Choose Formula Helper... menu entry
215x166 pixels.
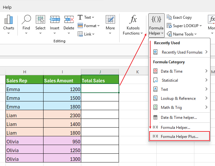[180, 128]
